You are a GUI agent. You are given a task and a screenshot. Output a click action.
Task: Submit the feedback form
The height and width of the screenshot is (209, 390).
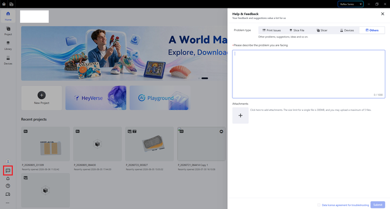tap(378, 205)
